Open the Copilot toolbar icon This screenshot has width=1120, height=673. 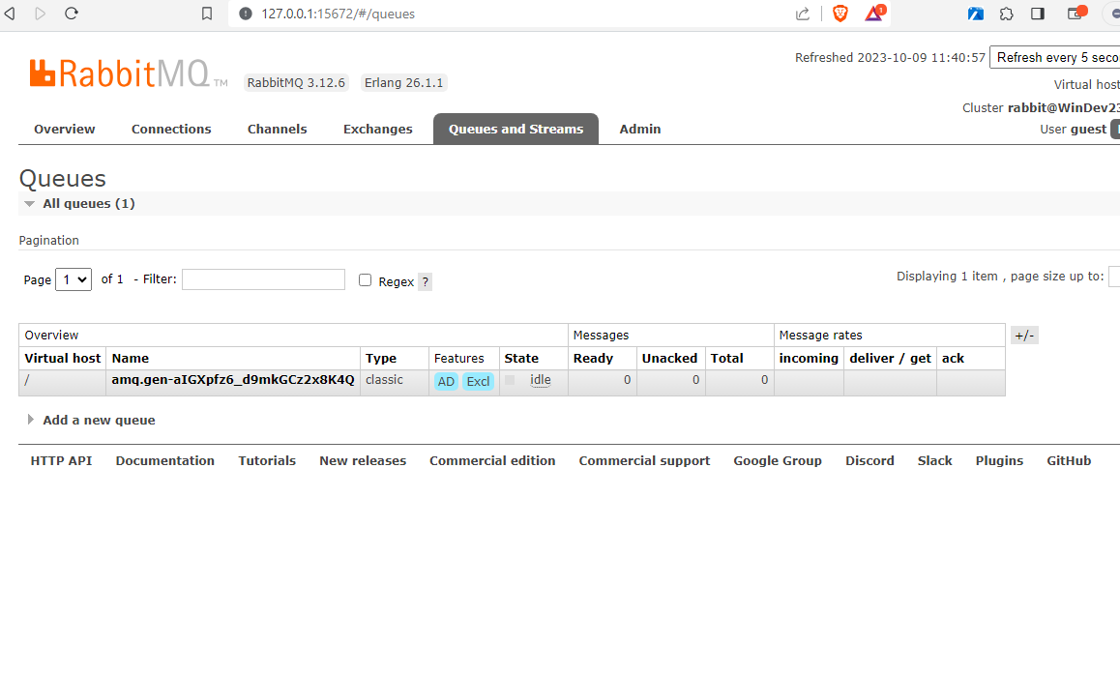(x=975, y=14)
